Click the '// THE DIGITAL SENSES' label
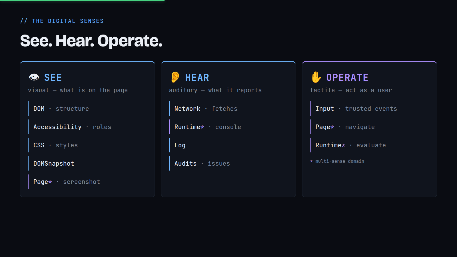This screenshot has width=457, height=257. (x=62, y=21)
